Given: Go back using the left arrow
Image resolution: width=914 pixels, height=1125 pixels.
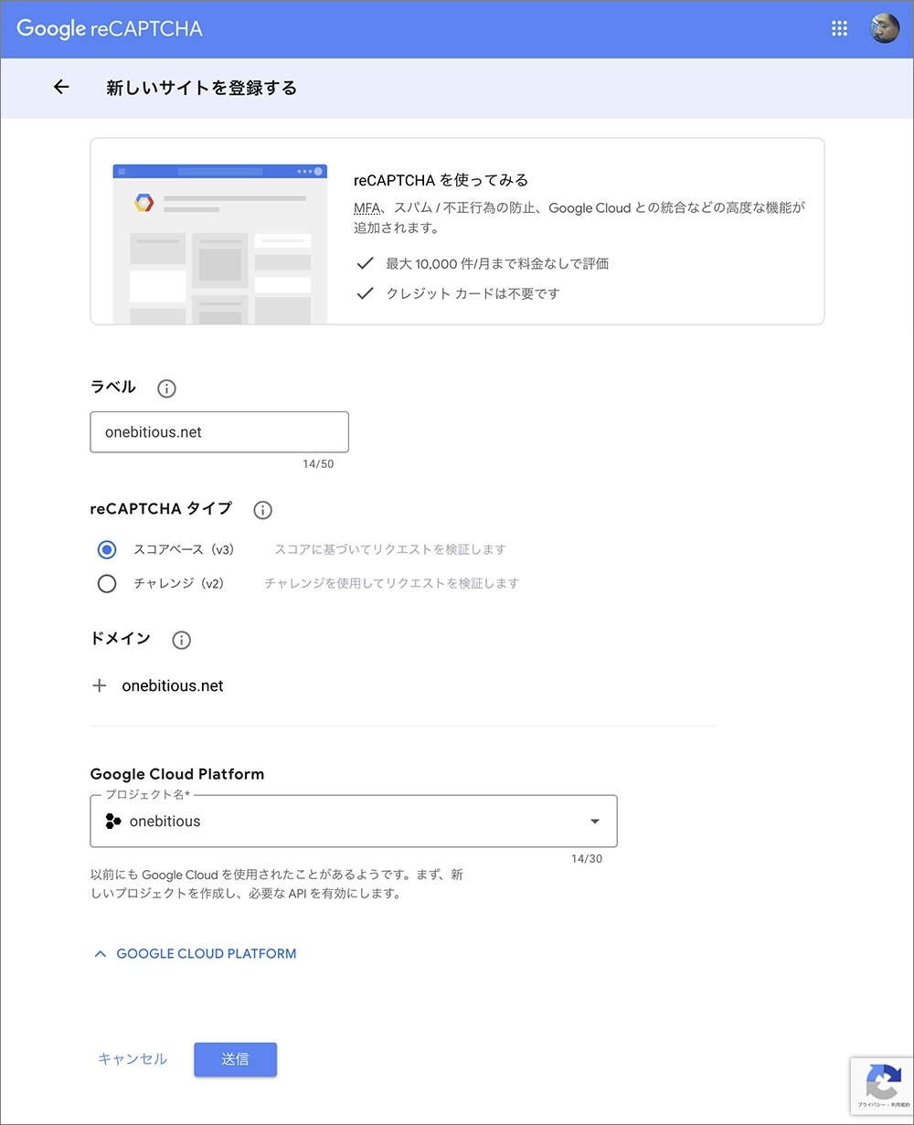Looking at the screenshot, I should click(61, 88).
